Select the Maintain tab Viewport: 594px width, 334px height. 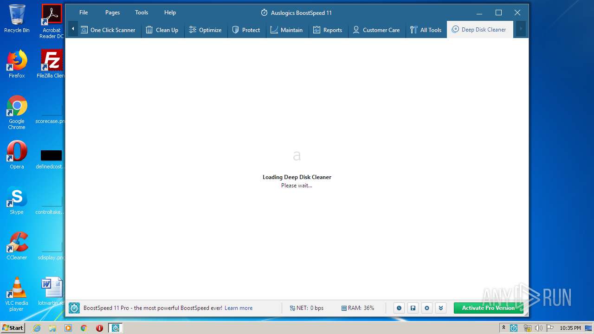click(x=286, y=30)
